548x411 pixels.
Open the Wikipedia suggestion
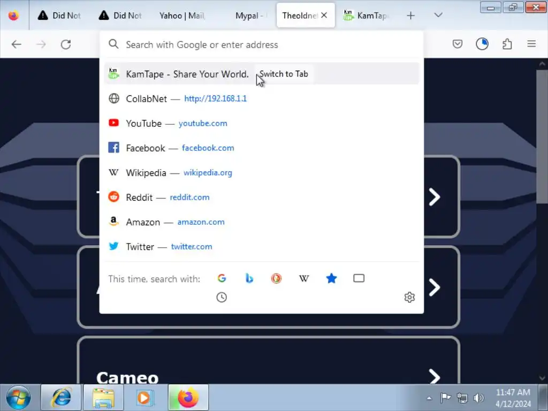pos(261,173)
